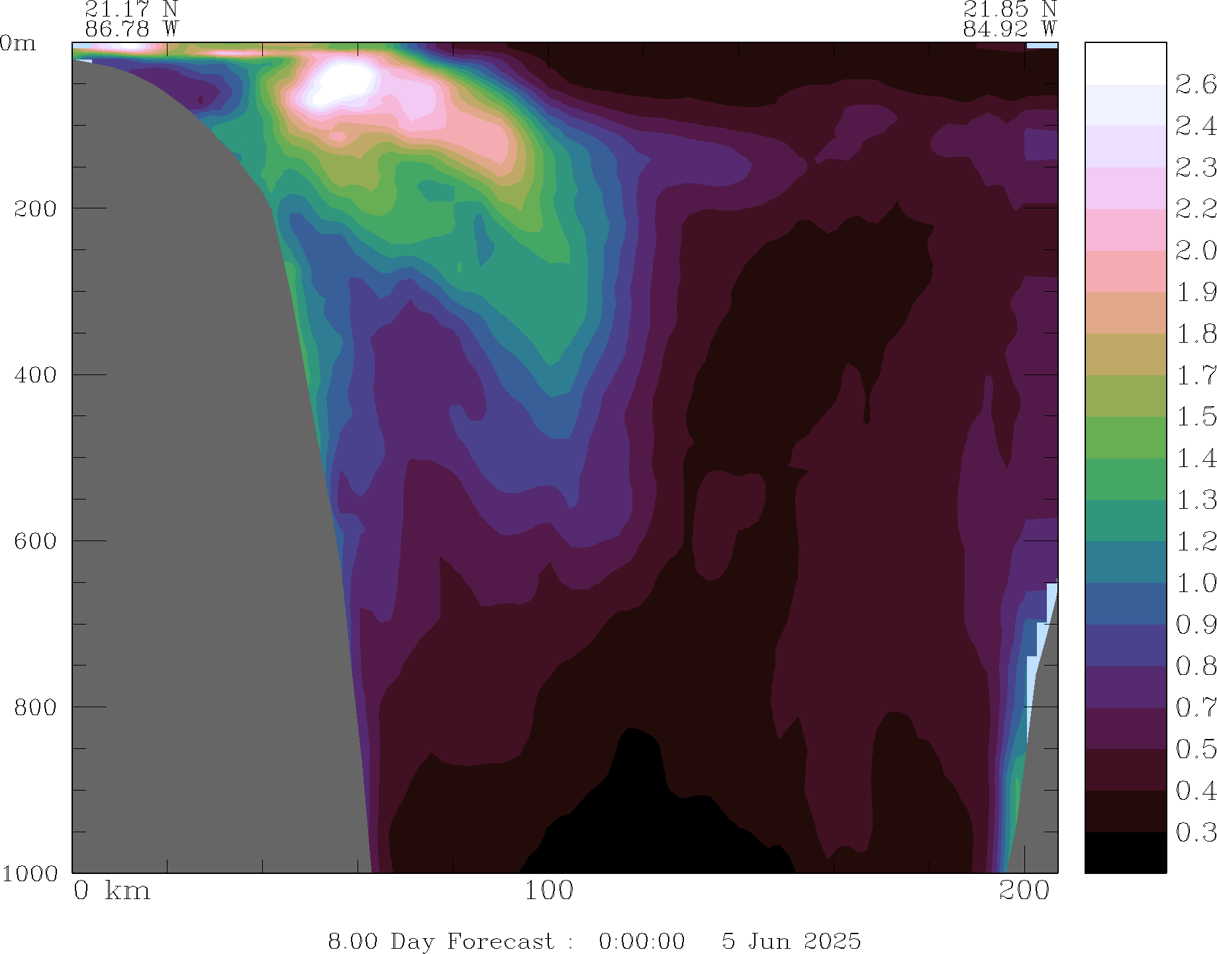Select the tan swatch between 1.7 and 1.8
Image resolution: width=1217 pixels, height=954 pixels.
click(1125, 354)
